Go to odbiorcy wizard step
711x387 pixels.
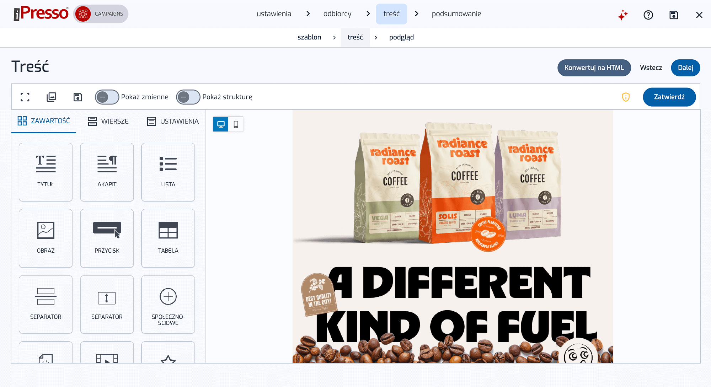(x=337, y=14)
